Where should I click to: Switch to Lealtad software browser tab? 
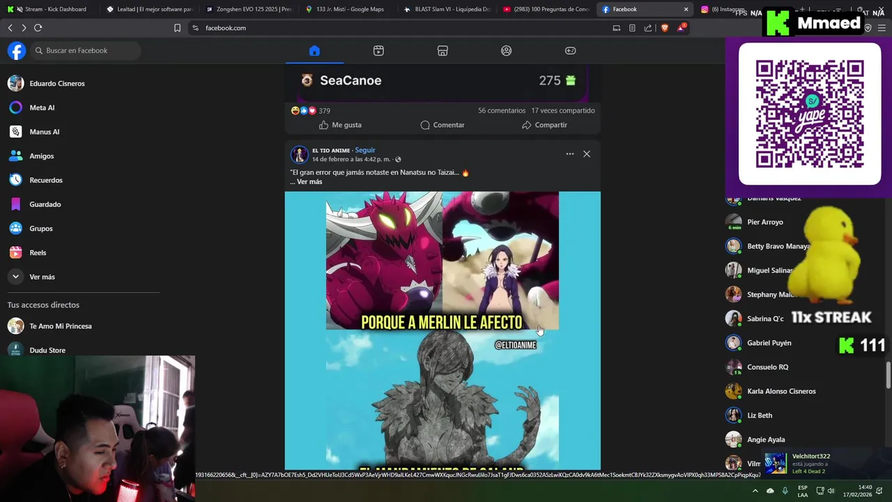[x=150, y=9]
